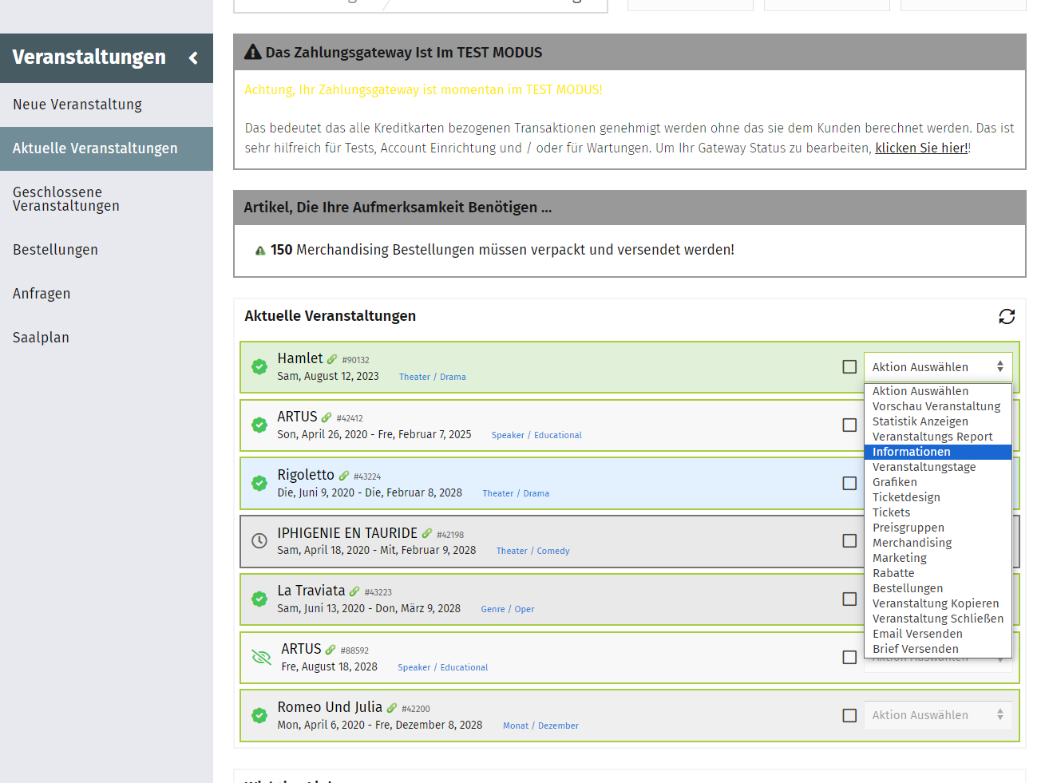Click the link icon beside Hamlet title
Screen dimensions: 1045x783
332,359
